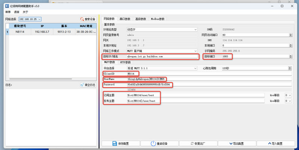The height and width of the screenshot is (150, 299).
Task: Click the 搜索设备 search device button
Action: point(88,19)
